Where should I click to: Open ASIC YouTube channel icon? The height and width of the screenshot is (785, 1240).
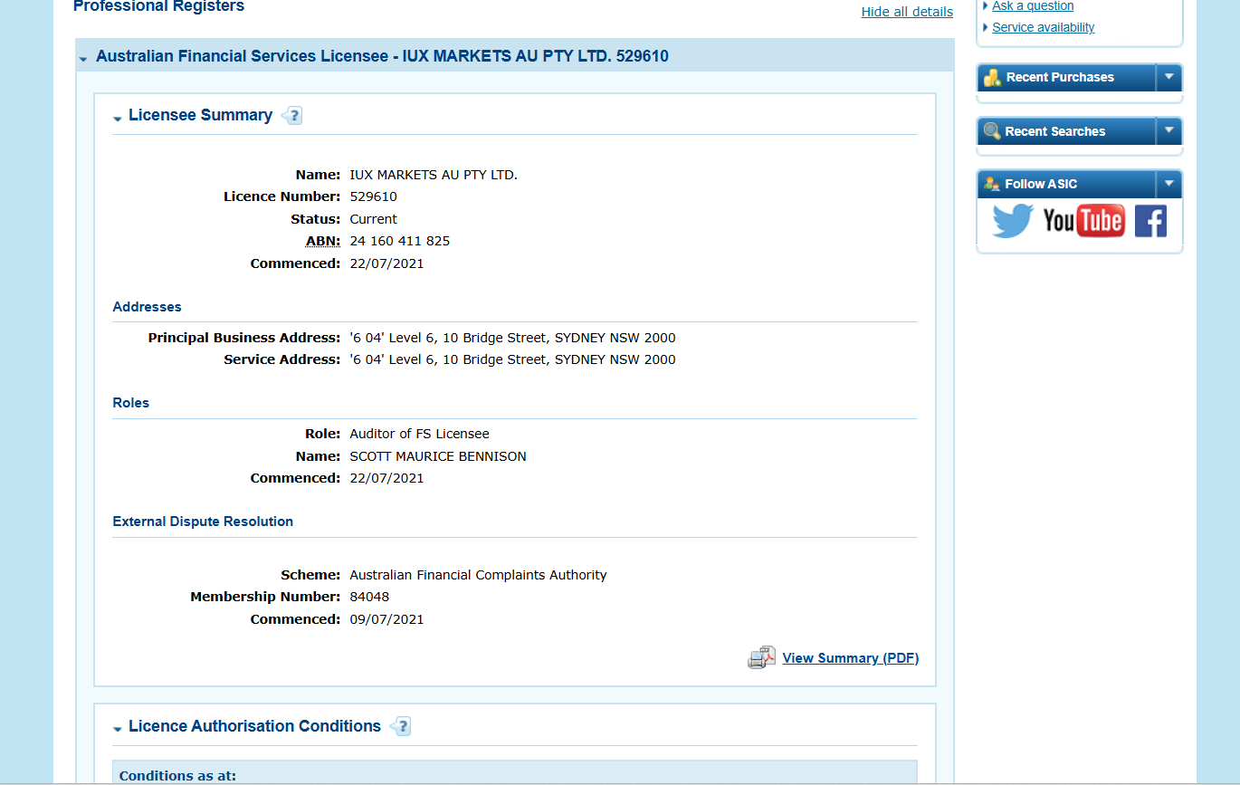[1083, 220]
